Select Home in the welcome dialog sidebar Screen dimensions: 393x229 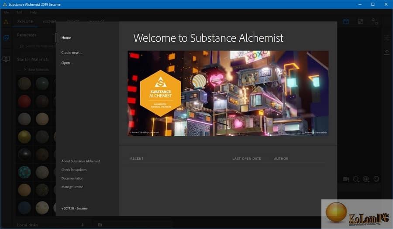[66, 38]
